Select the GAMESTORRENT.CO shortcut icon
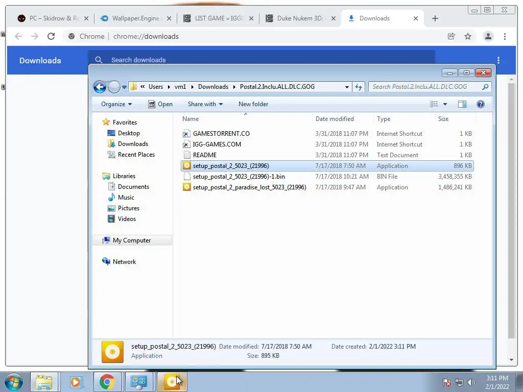 pos(186,134)
